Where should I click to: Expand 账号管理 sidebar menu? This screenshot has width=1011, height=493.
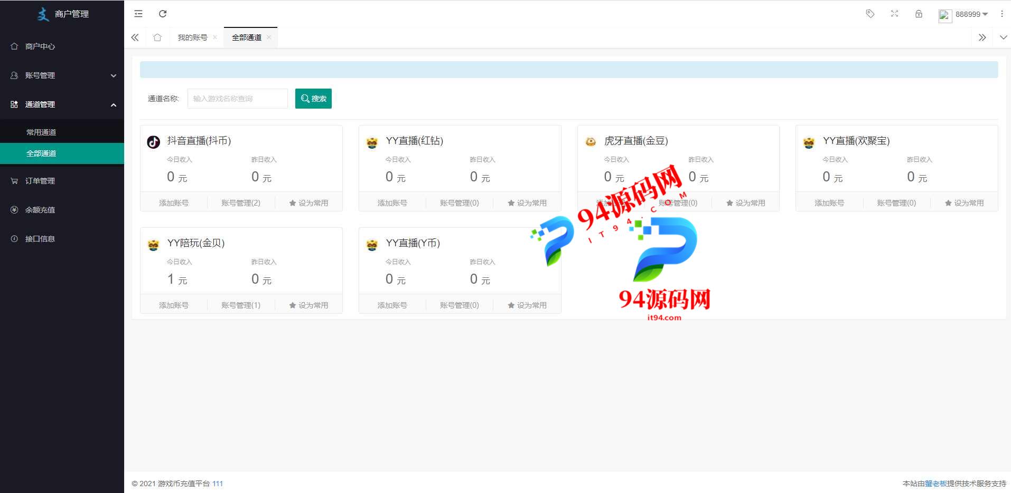coord(62,75)
